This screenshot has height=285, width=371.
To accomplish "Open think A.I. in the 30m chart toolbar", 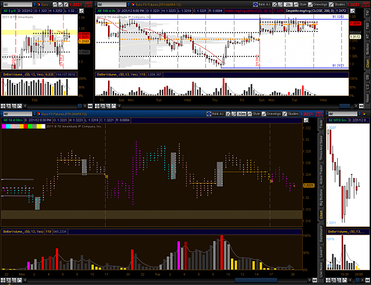I will [x=215, y=114].
